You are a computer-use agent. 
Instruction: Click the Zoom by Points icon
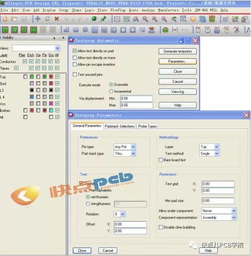pos(136,19)
